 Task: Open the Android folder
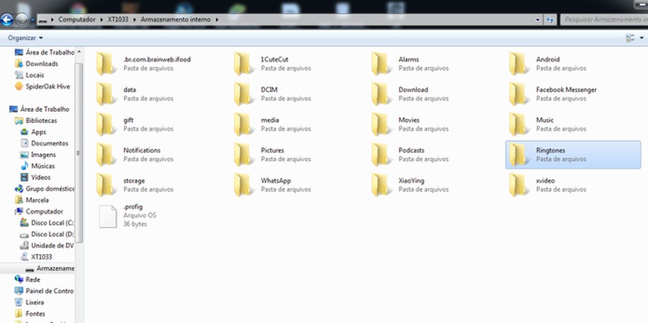click(x=548, y=64)
